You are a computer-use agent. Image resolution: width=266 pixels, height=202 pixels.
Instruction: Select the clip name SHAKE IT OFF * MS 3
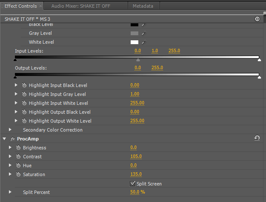pyautogui.click(x=27, y=19)
